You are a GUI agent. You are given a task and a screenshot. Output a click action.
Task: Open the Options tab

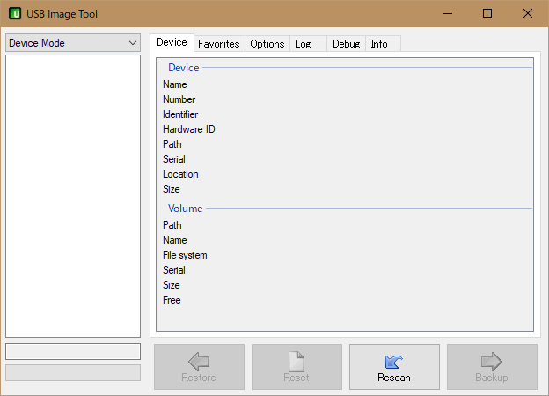pyautogui.click(x=267, y=43)
